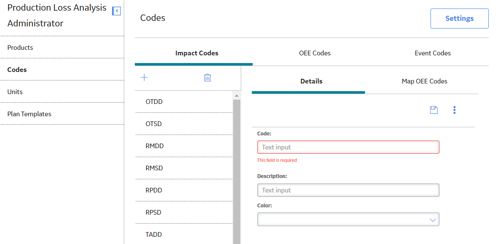Image resolution: width=496 pixels, height=244 pixels.
Task: Delete selected code using trash icon
Action: pos(207,78)
